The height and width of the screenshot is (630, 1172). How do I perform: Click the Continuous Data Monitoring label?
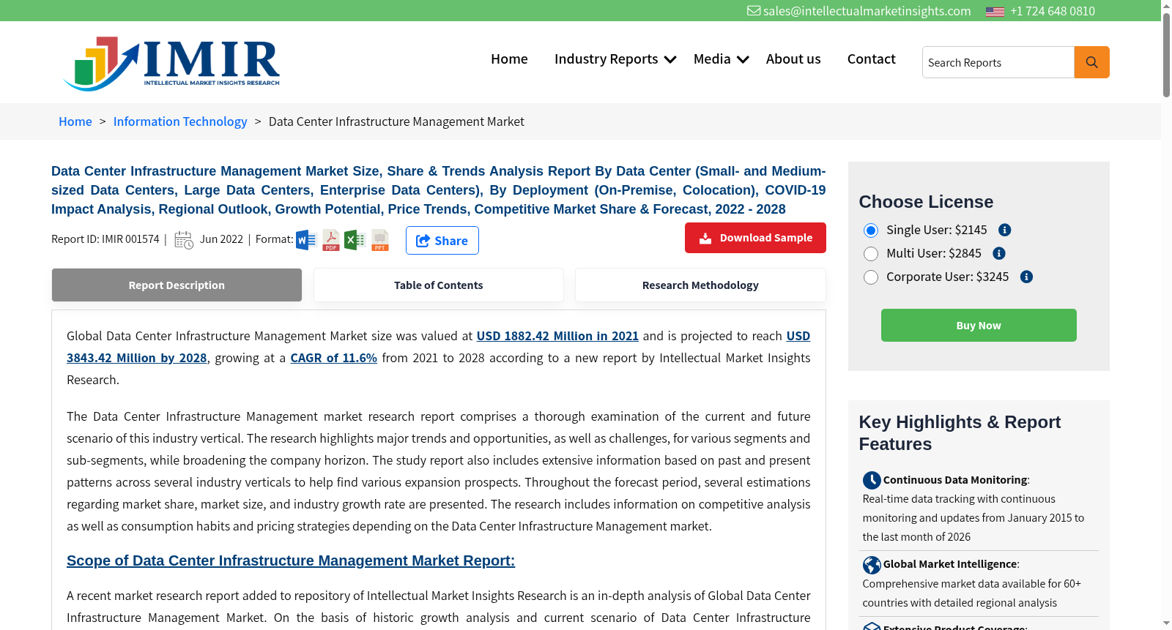point(955,480)
